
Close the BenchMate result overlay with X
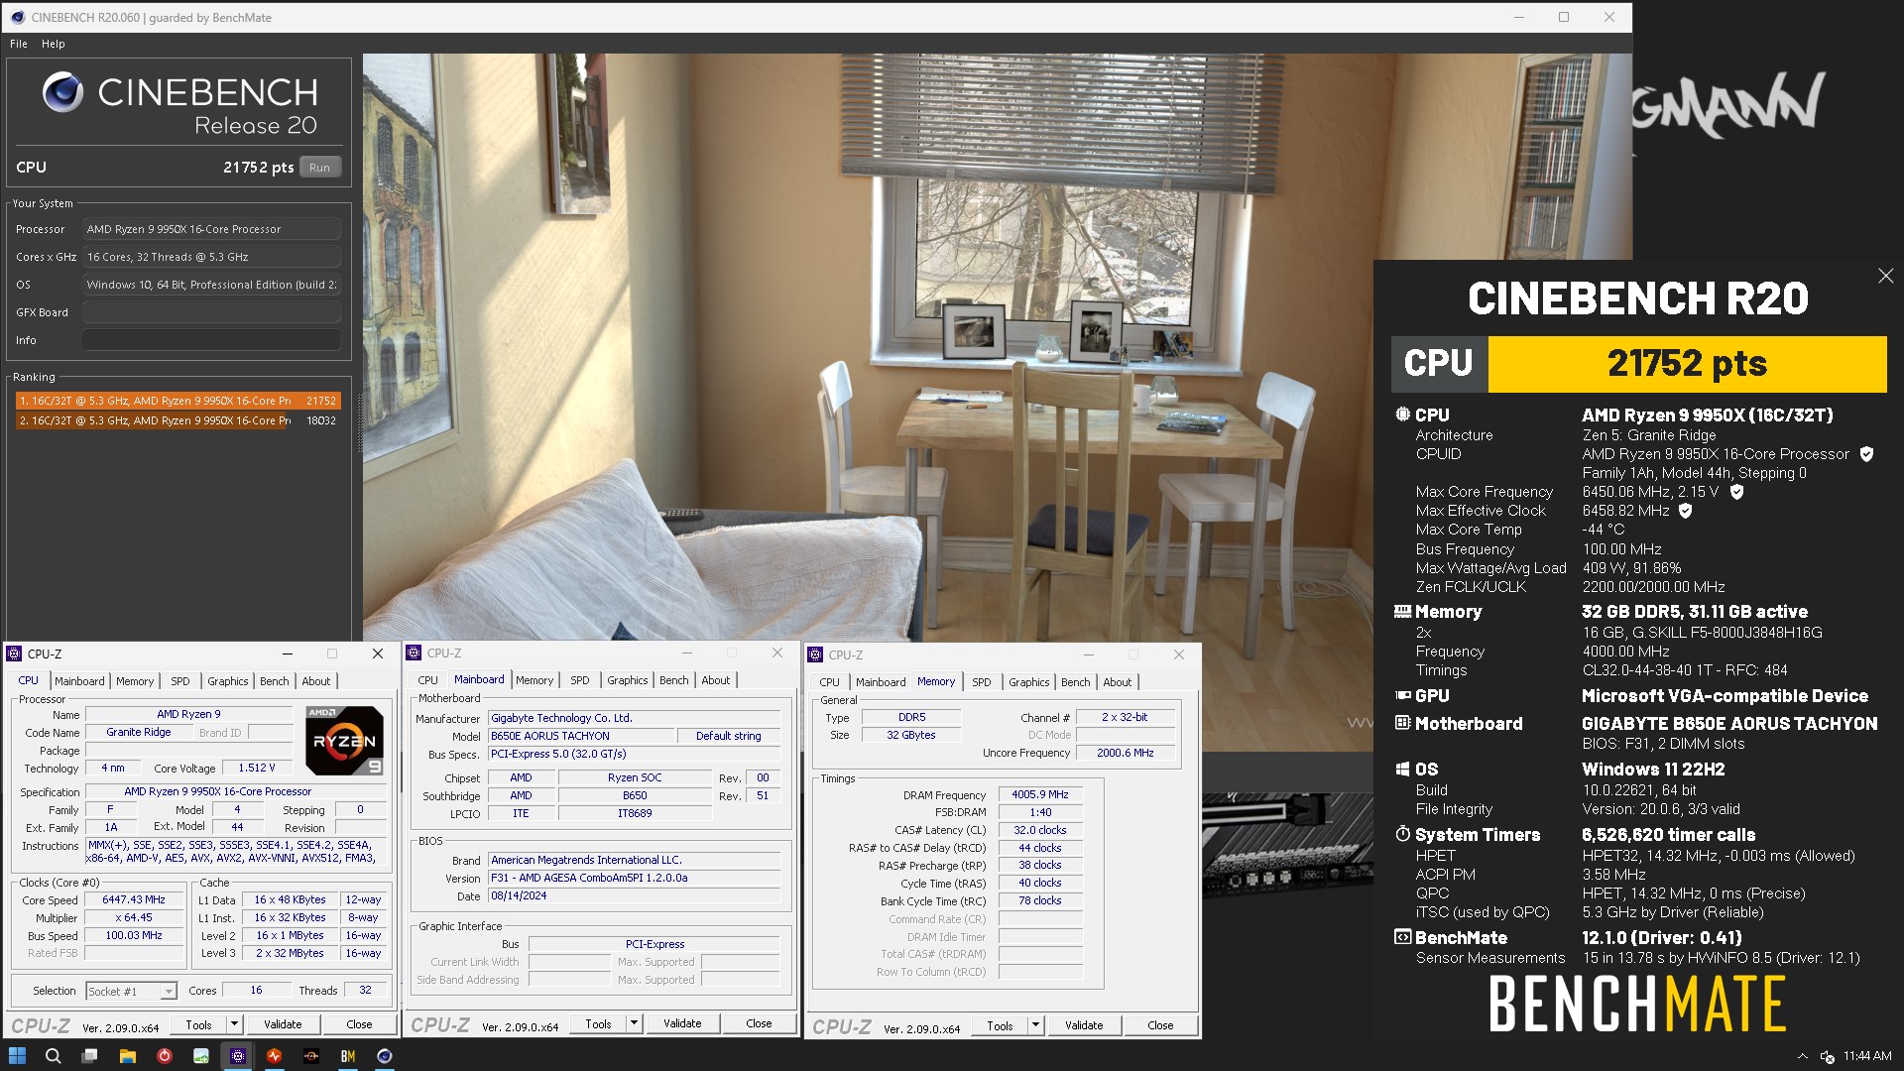click(x=1885, y=276)
